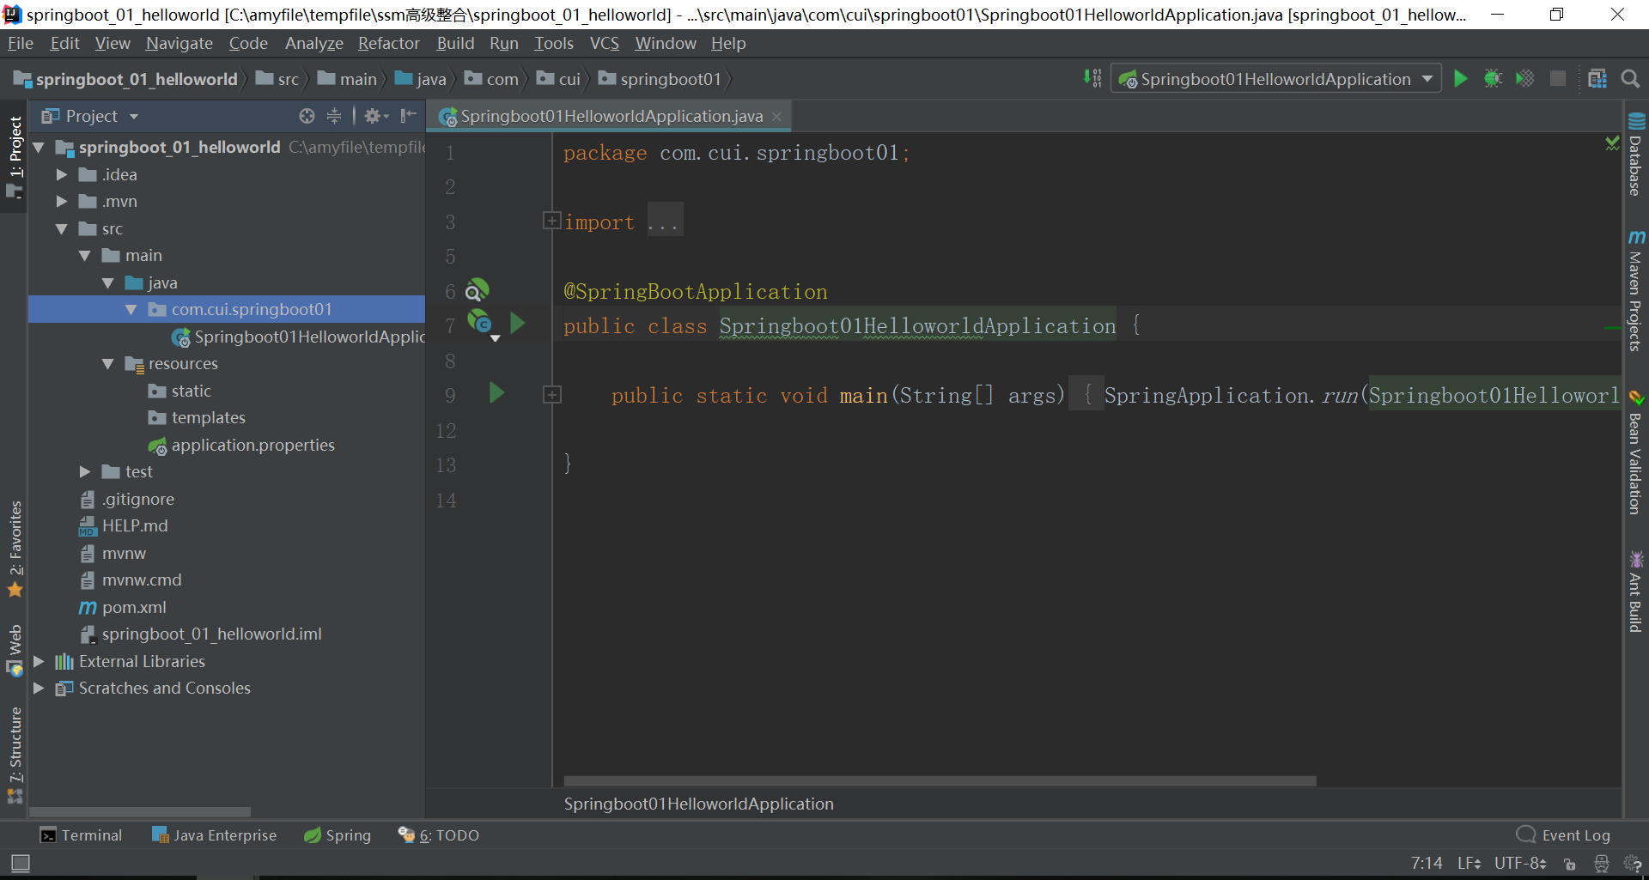
Task: Expand External Libraries node
Action: (x=39, y=662)
